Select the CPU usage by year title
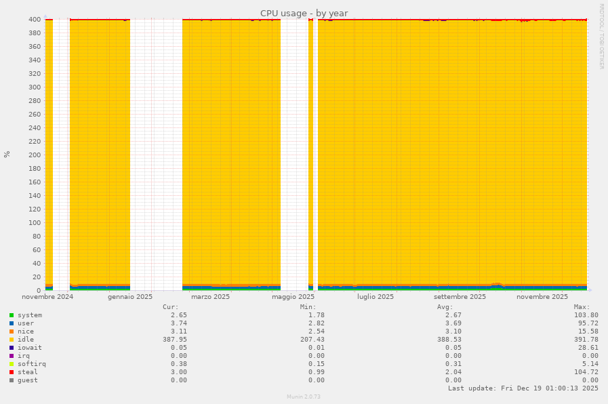The image size is (608, 404). [304, 13]
